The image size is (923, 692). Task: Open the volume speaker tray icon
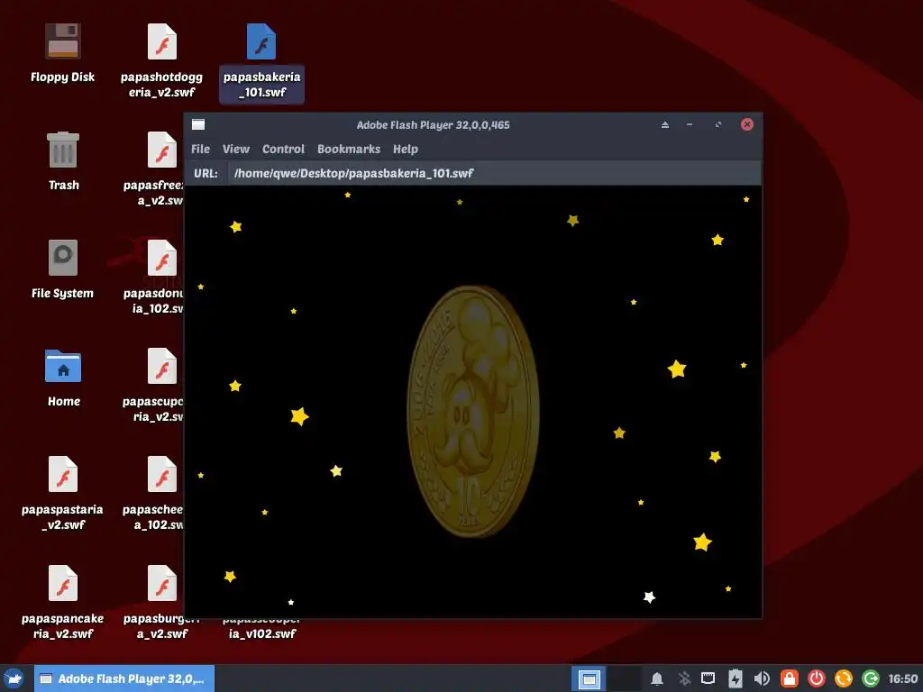(762, 678)
